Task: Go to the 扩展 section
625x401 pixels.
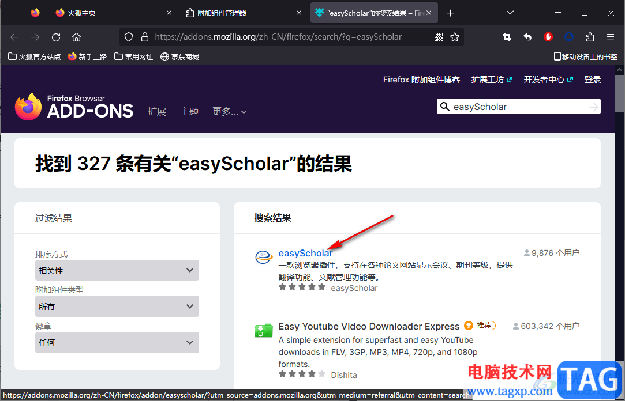Action: pyautogui.click(x=156, y=111)
